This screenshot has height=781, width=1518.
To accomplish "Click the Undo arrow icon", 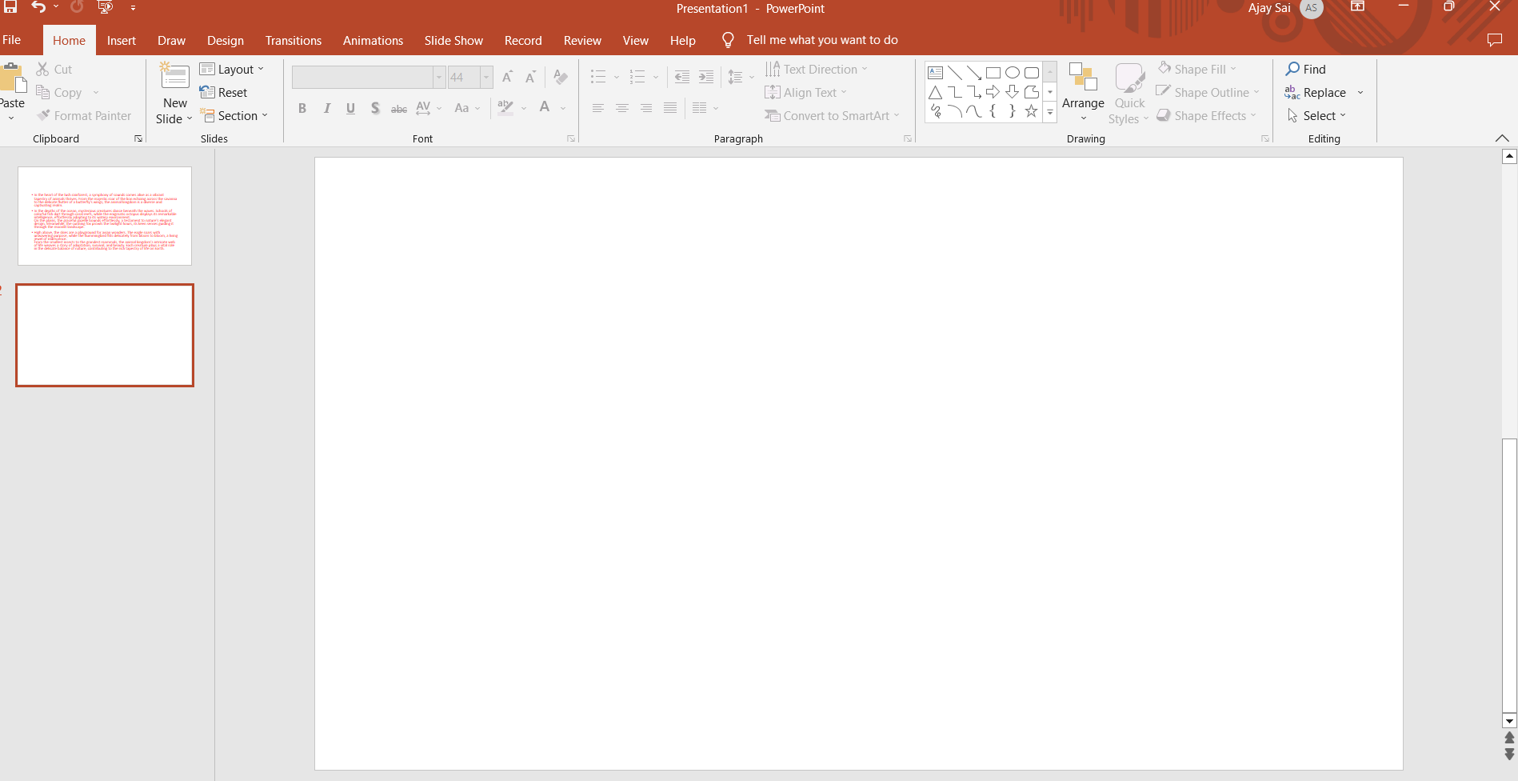I will 38,7.
